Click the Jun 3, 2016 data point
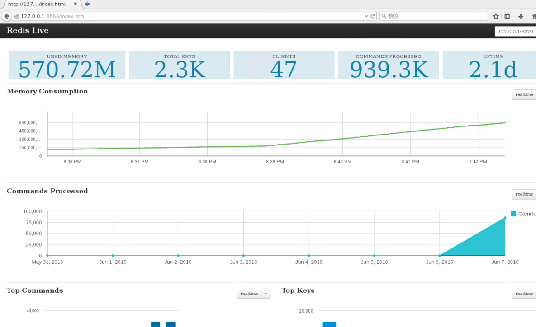 pos(243,255)
